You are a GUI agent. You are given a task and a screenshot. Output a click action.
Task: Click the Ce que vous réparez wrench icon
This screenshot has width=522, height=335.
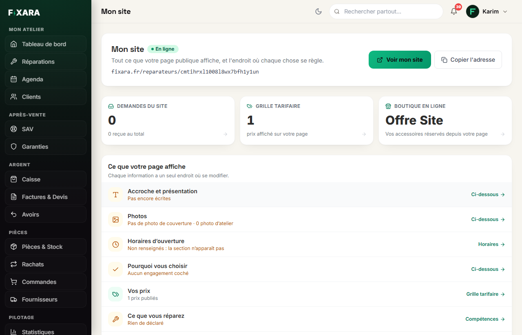(x=115, y=319)
